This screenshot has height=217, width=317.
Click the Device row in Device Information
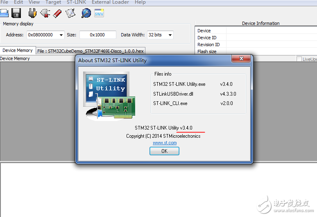[x=256, y=31]
